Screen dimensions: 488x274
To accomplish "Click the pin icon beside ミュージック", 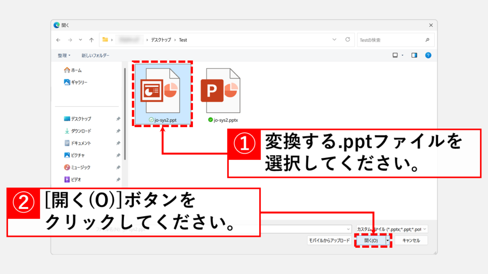I will 118,167.
